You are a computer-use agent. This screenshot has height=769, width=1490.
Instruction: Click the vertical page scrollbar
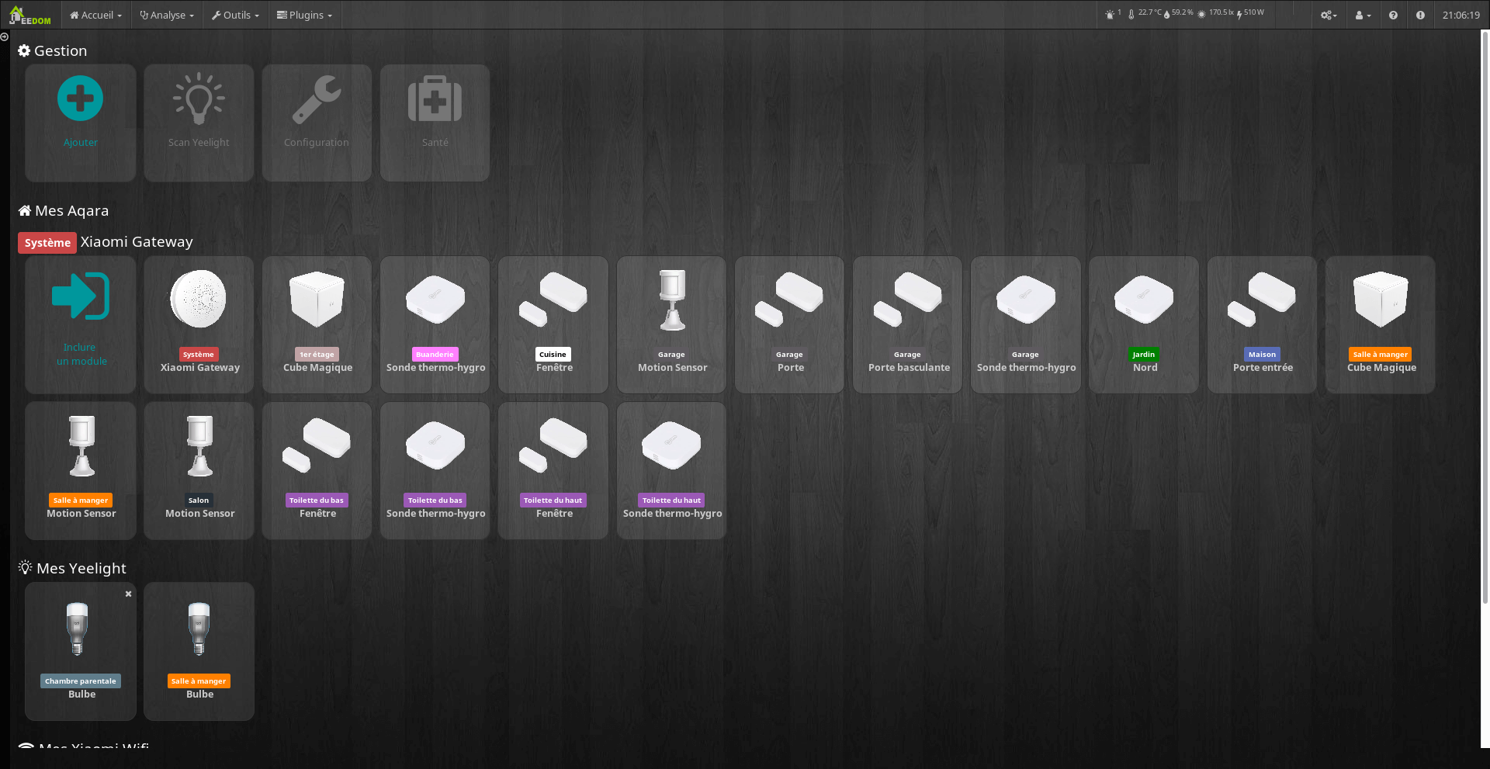[1485, 317]
